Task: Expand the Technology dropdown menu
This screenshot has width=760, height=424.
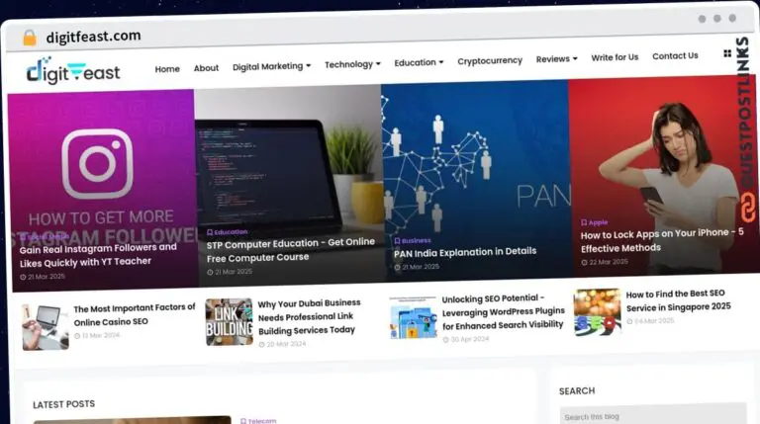Action: pyautogui.click(x=352, y=64)
